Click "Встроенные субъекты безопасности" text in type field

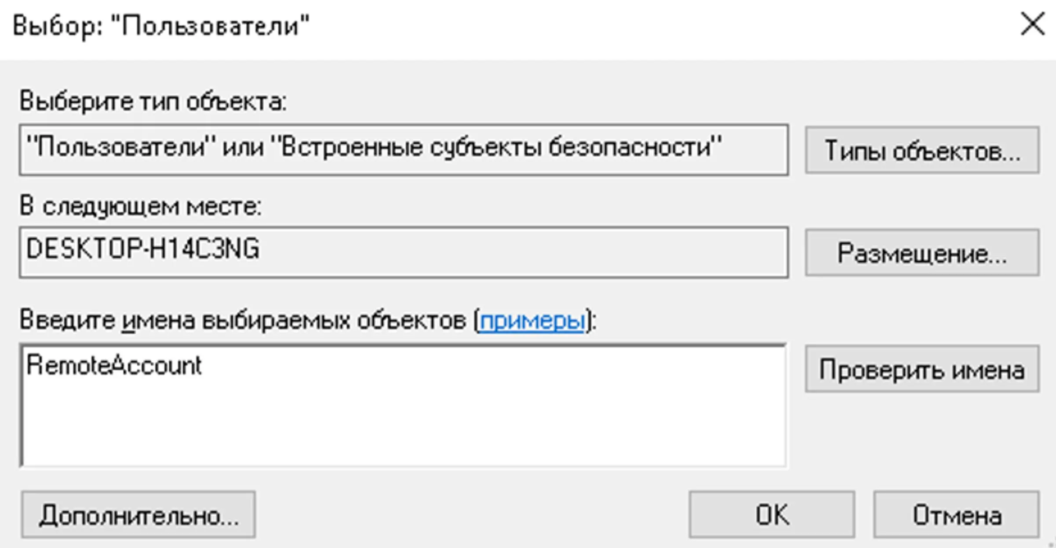(x=497, y=147)
